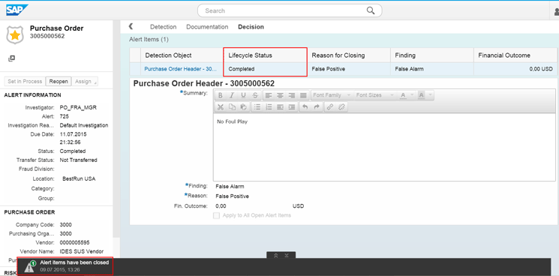Toggle underline formatting in Summary editor
Screen dimensions: 559x276
coord(244,95)
